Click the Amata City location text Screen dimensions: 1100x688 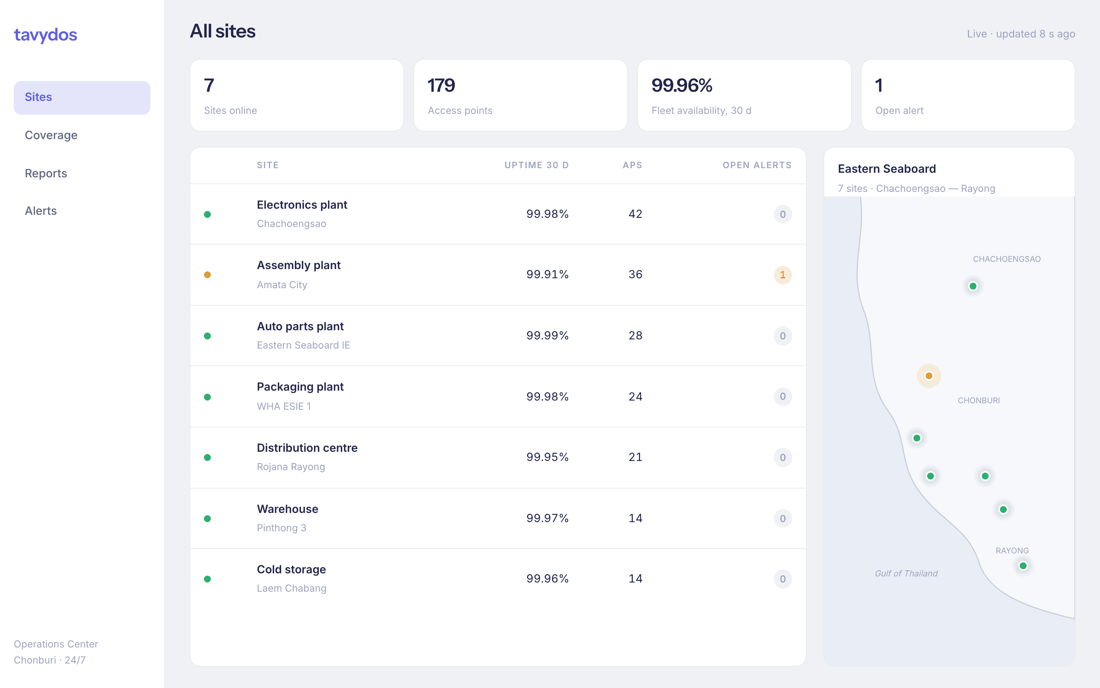tap(282, 285)
